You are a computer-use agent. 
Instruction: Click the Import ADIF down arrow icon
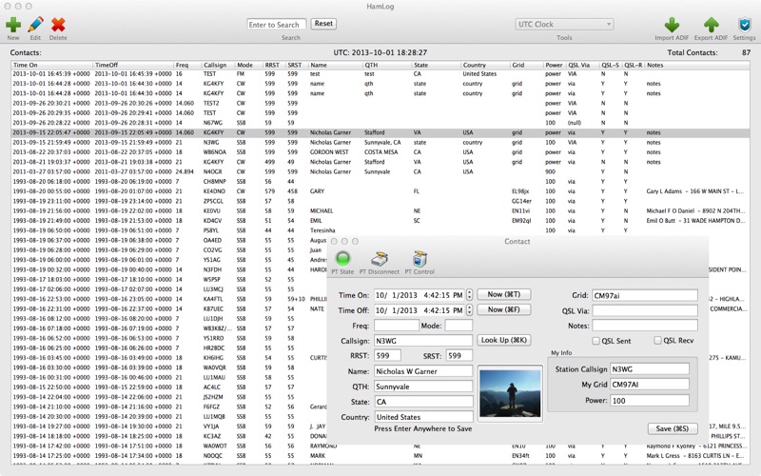pos(672,25)
